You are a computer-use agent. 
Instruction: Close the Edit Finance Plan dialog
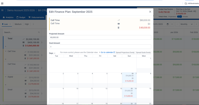(x=150, y=12)
